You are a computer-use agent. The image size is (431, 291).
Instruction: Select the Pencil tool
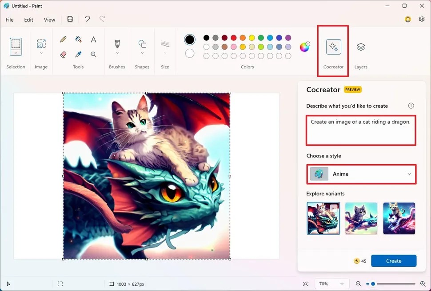click(63, 39)
